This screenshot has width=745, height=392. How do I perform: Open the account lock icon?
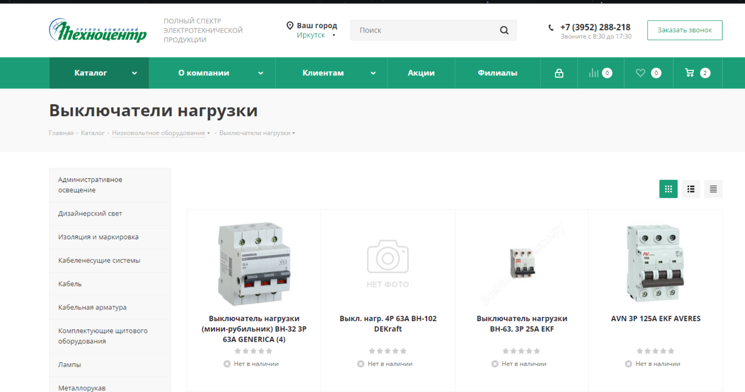click(x=559, y=73)
